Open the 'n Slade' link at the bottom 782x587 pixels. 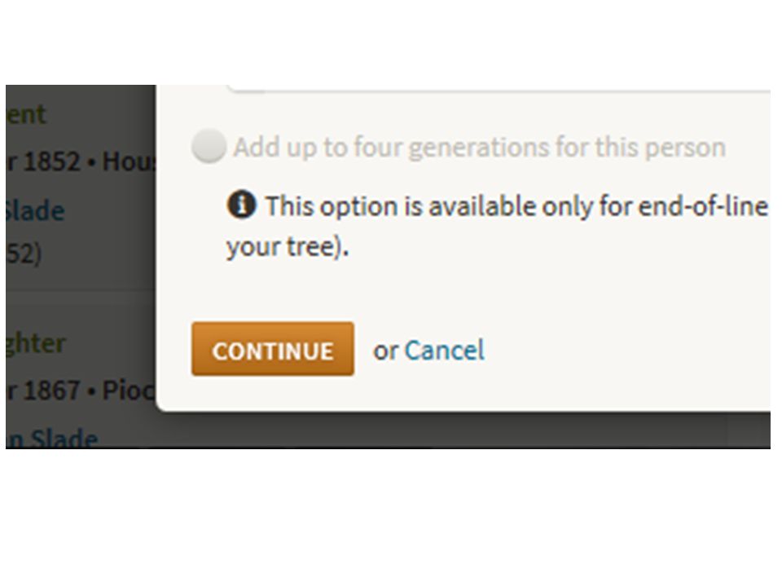tap(52, 439)
